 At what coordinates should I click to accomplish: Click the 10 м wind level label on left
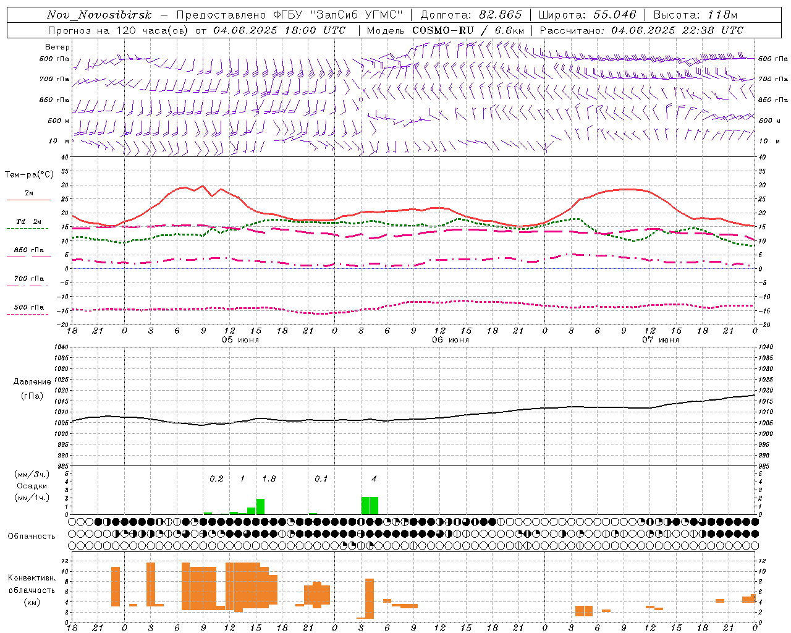click(x=60, y=141)
